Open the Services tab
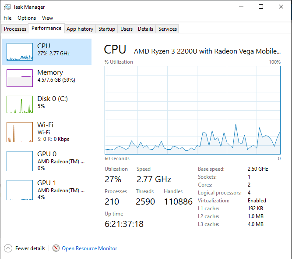Screen dimensions: 292x259 (168, 29)
